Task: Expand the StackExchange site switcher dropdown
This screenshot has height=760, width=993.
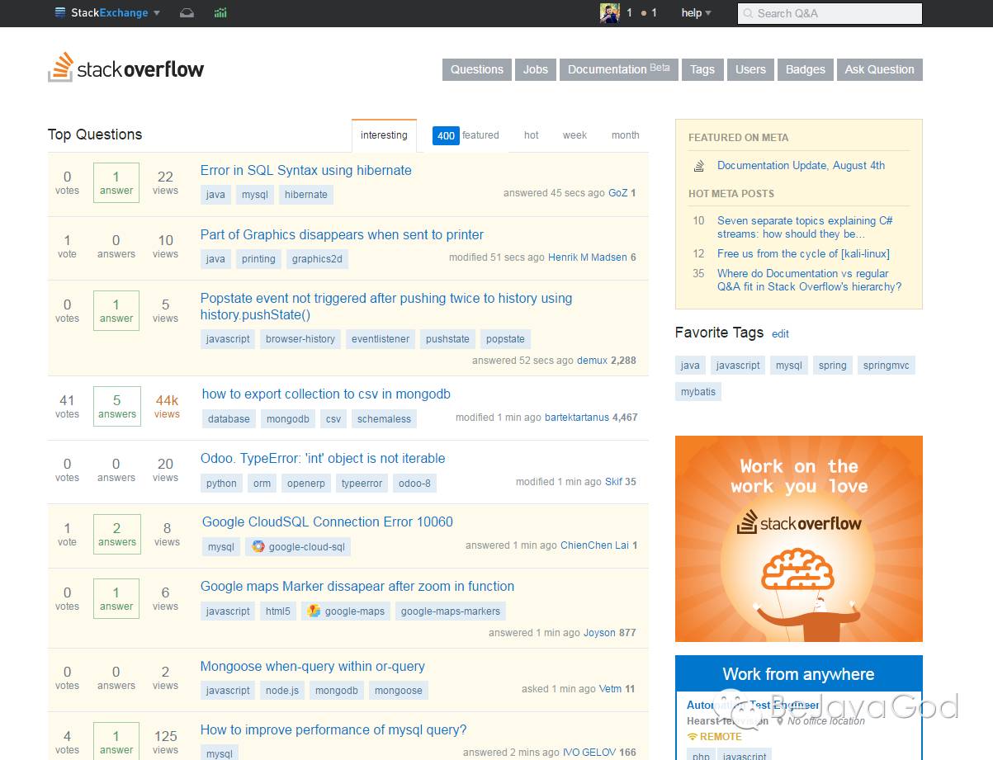Action: 157,13
